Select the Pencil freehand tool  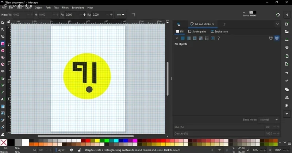3,85
